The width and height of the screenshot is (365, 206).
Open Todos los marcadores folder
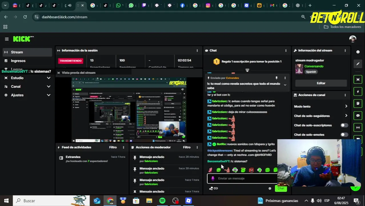342,27
